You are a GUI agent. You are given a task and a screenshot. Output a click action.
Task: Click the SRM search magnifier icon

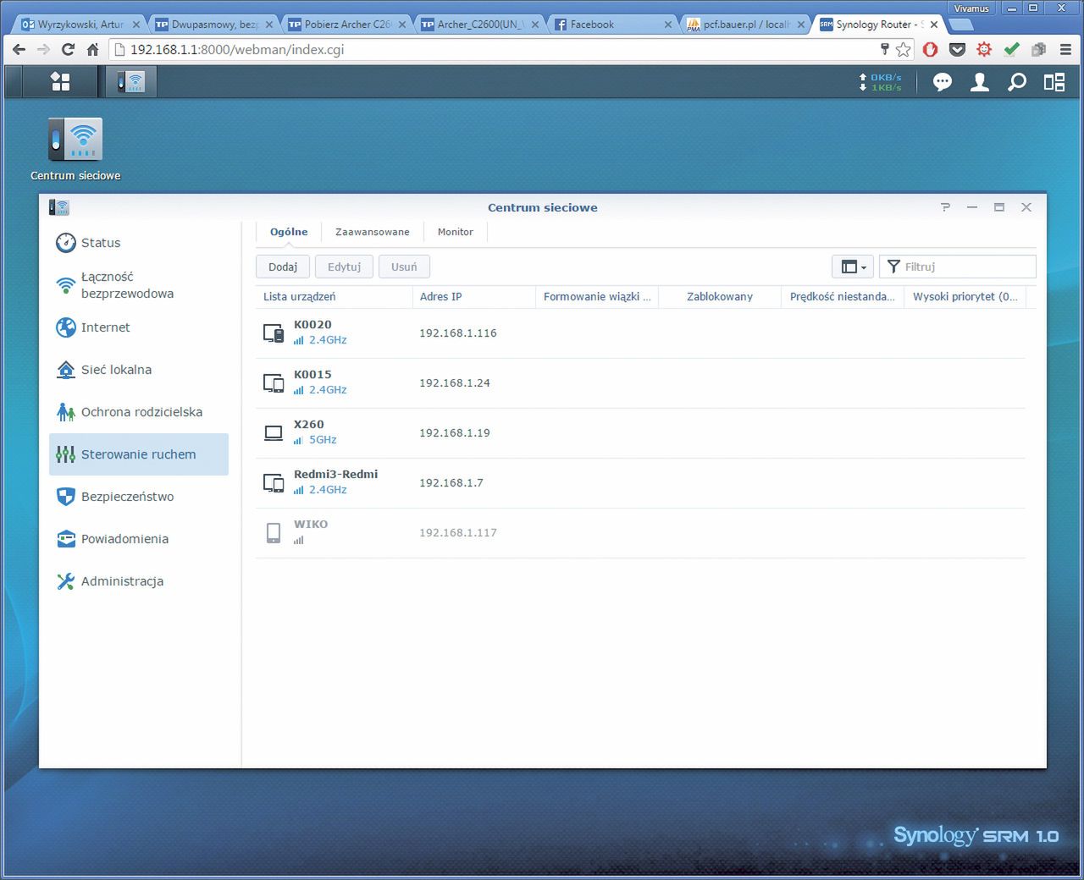tap(1017, 82)
